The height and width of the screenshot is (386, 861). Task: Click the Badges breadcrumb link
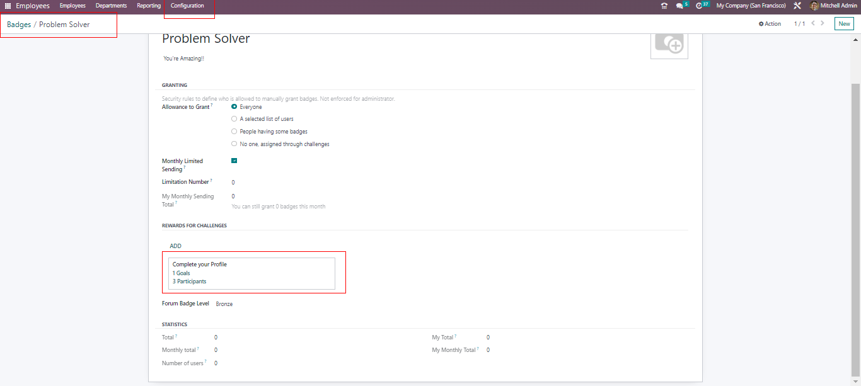pos(19,25)
